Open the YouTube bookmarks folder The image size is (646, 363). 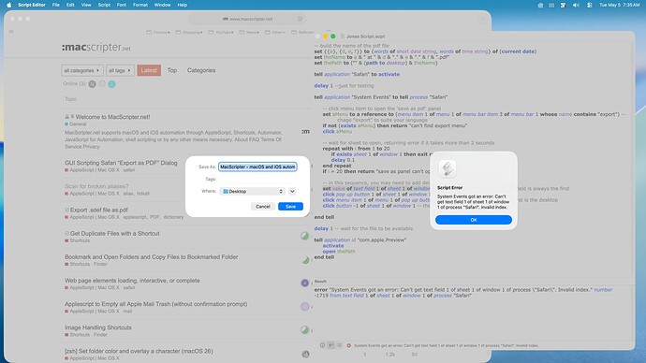[x=221, y=32]
